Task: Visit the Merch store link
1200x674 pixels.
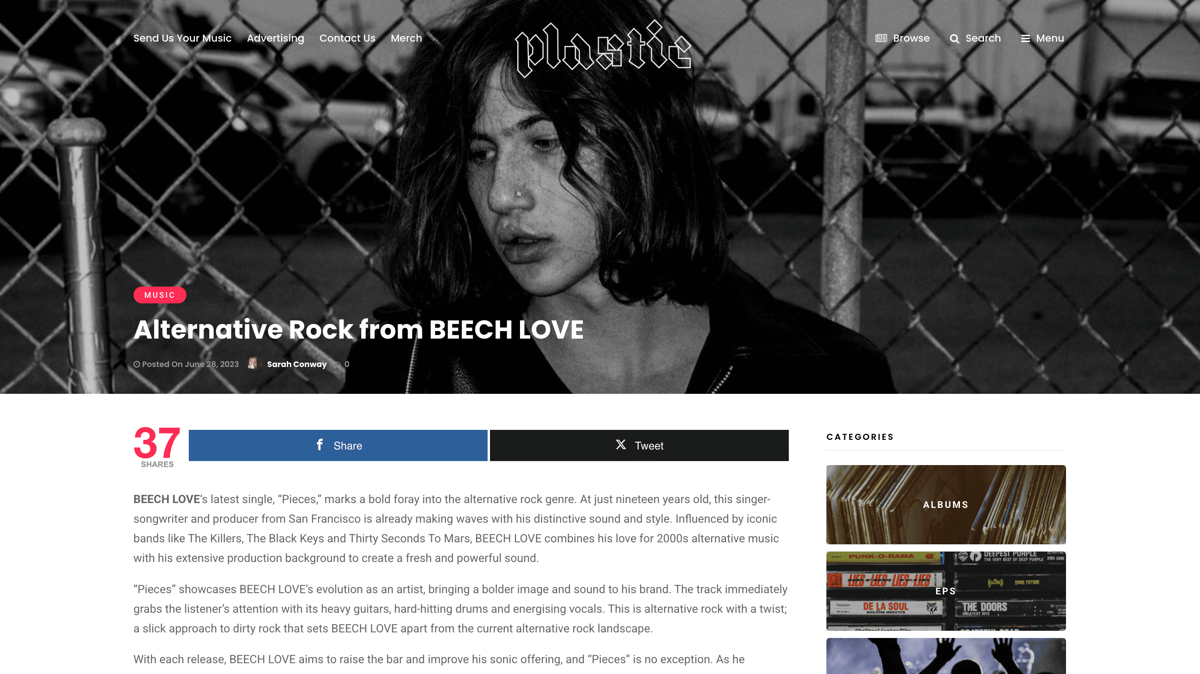Action: tap(406, 38)
